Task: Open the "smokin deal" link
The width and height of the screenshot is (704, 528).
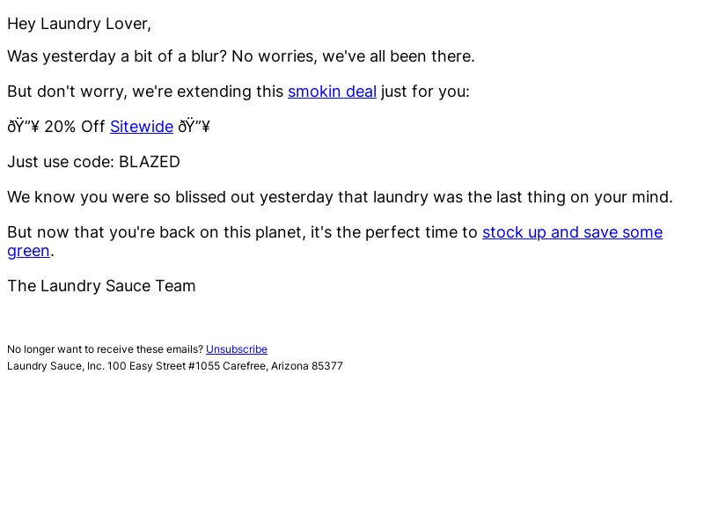Action: click(332, 92)
